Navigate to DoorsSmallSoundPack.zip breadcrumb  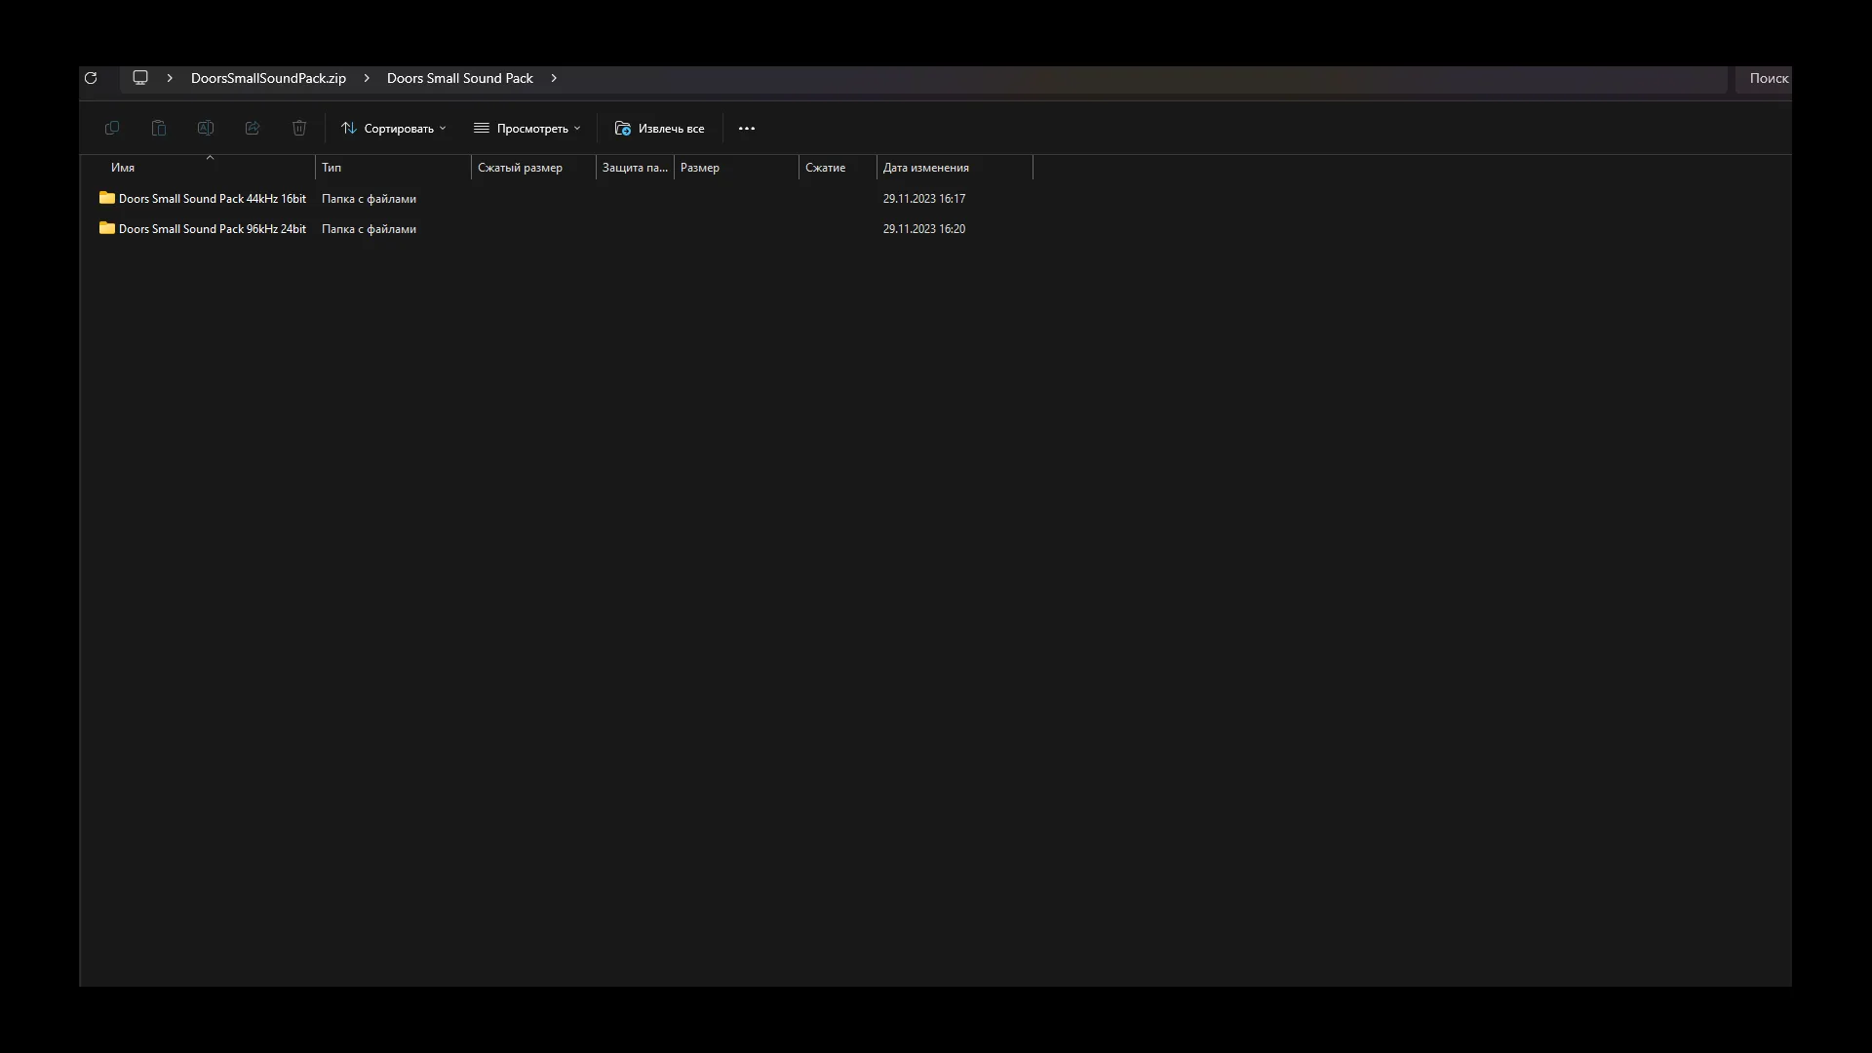(x=268, y=78)
